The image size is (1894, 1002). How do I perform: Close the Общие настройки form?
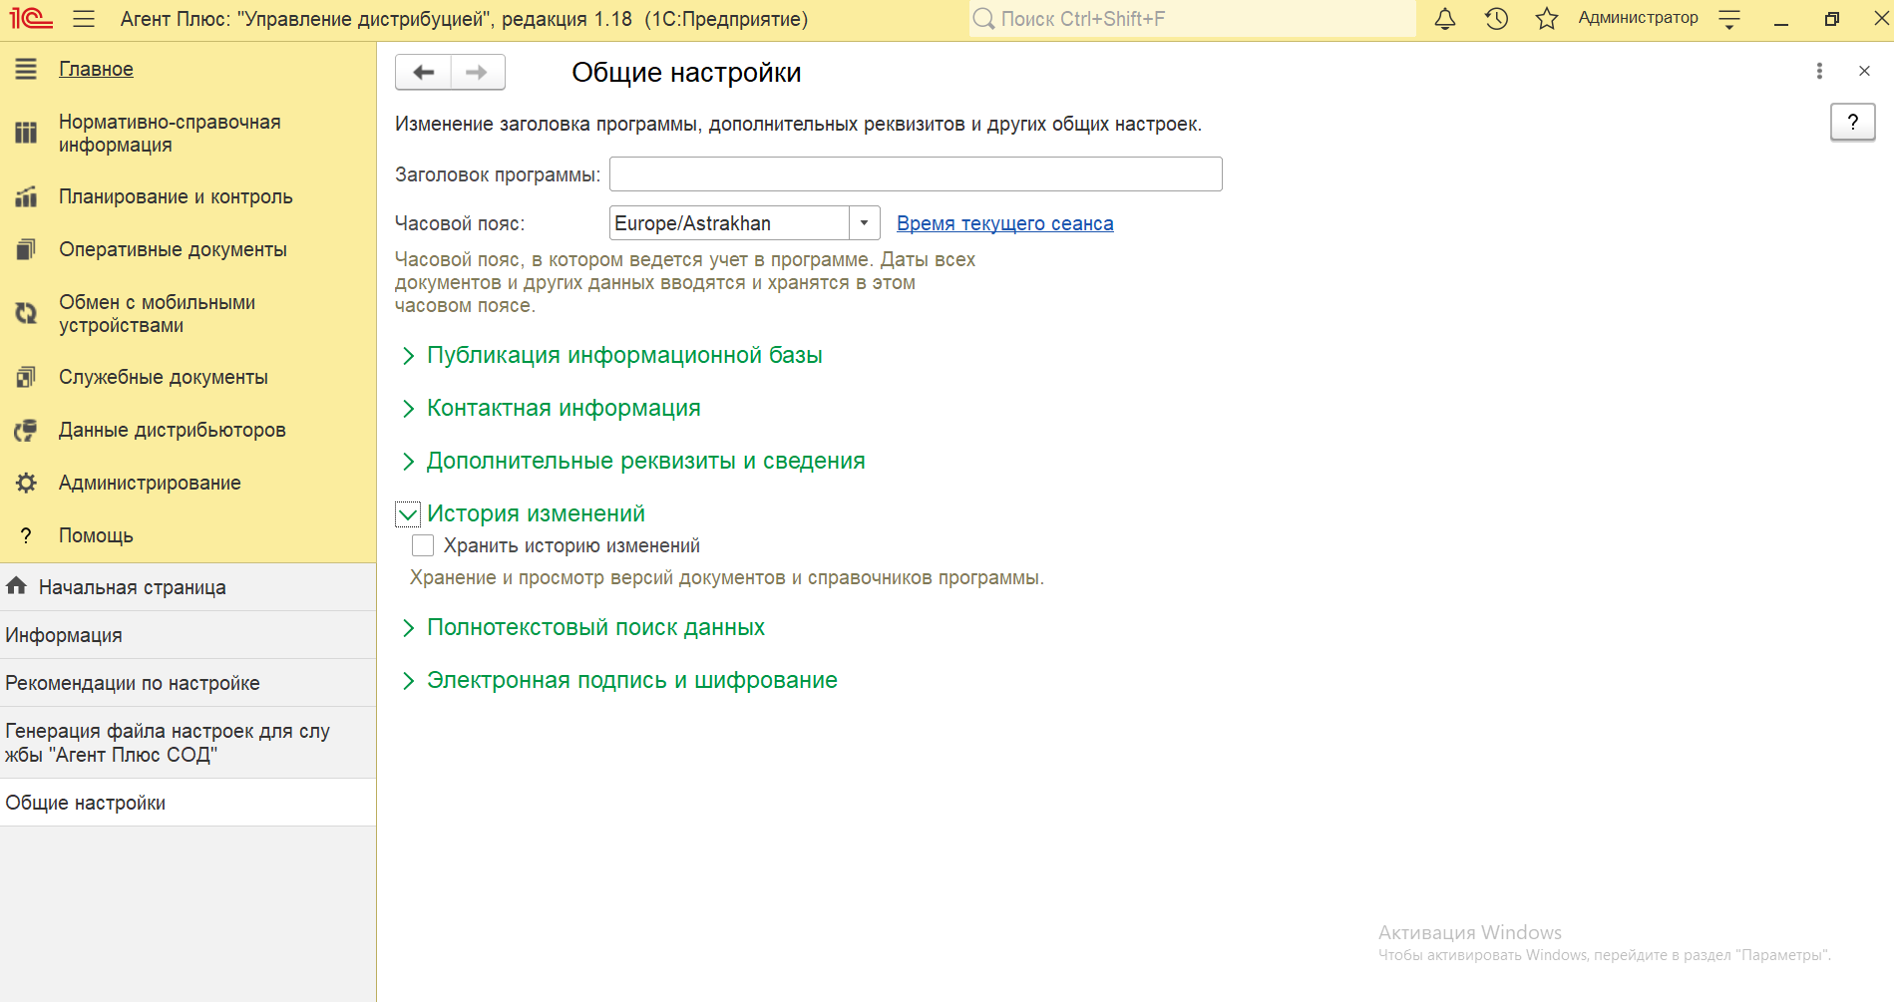pyautogui.click(x=1864, y=71)
